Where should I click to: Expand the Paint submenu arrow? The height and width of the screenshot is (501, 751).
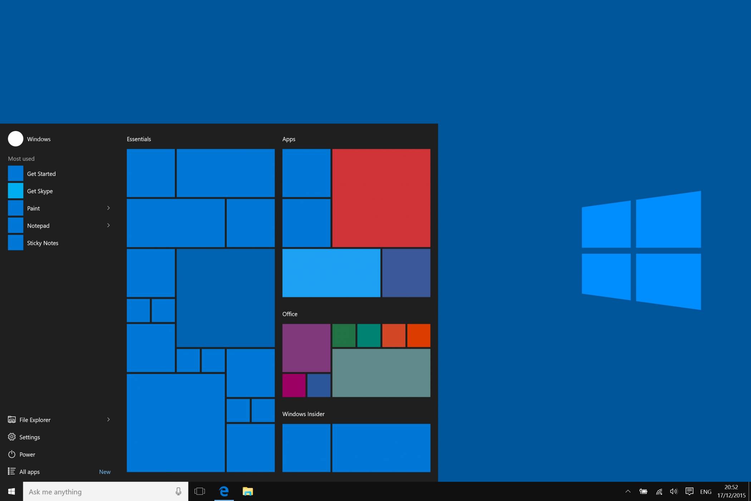(x=108, y=208)
